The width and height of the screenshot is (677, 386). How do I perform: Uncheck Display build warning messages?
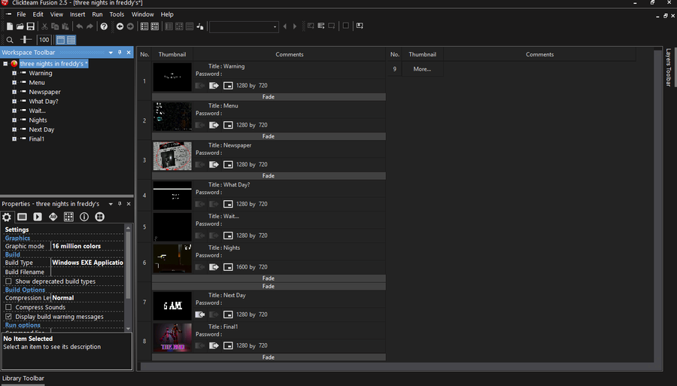[8, 317]
